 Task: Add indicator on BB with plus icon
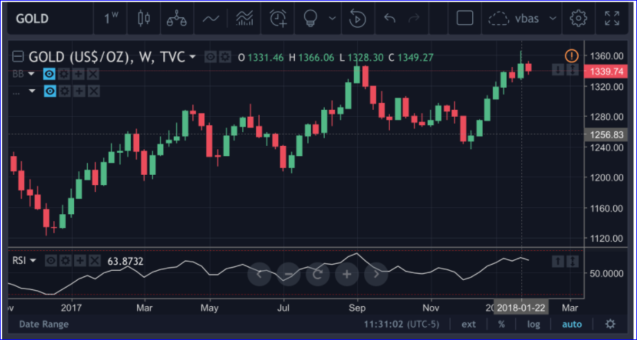(x=78, y=74)
